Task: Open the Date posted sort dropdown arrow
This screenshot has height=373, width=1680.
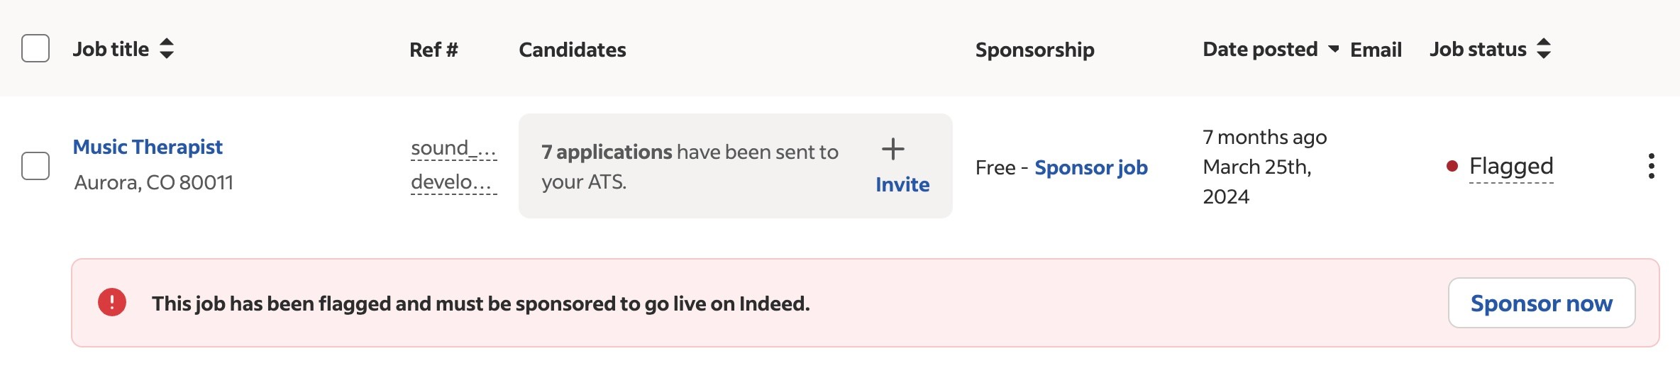Action: 1334,49
